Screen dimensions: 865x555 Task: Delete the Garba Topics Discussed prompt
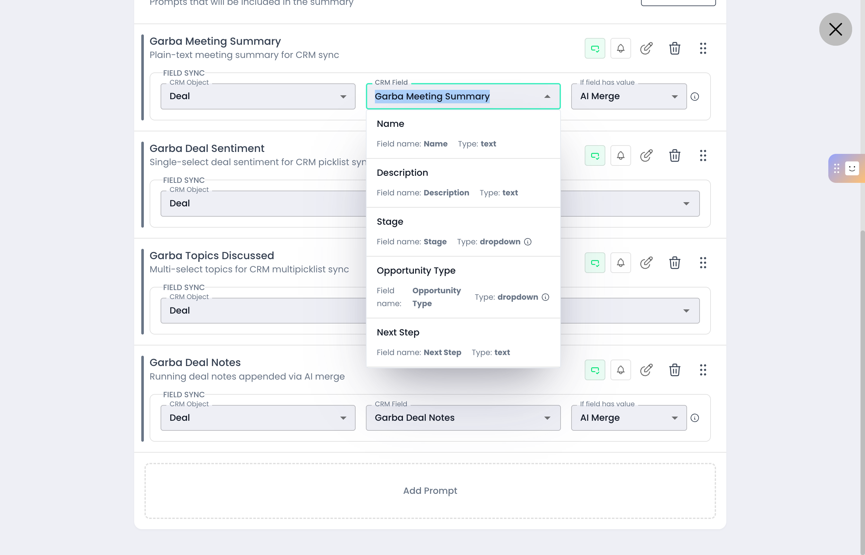pos(674,263)
